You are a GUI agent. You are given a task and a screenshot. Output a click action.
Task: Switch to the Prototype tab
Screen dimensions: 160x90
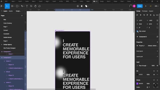[144, 11]
